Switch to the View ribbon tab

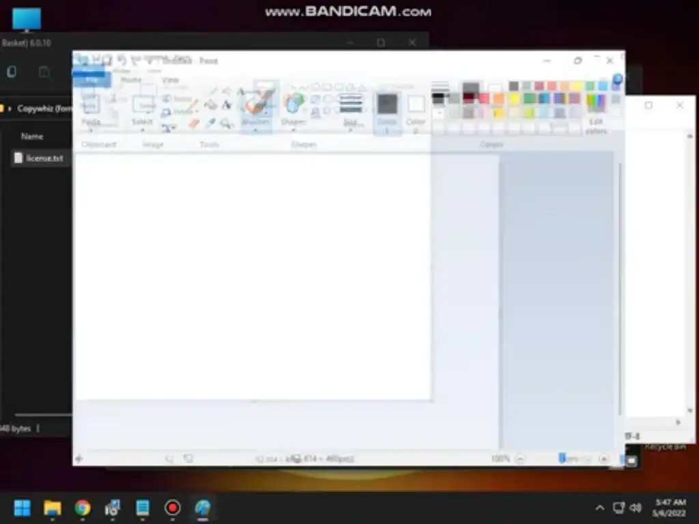coord(170,81)
